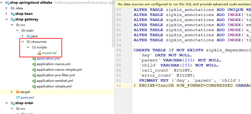Collapse the shop-gateway module node
Viewport: 251px width, 114px height.
6,19
